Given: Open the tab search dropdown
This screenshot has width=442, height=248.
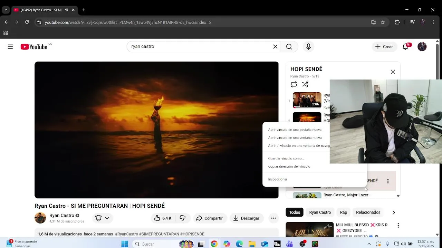Looking at the screenshot, I should point(6,10).
